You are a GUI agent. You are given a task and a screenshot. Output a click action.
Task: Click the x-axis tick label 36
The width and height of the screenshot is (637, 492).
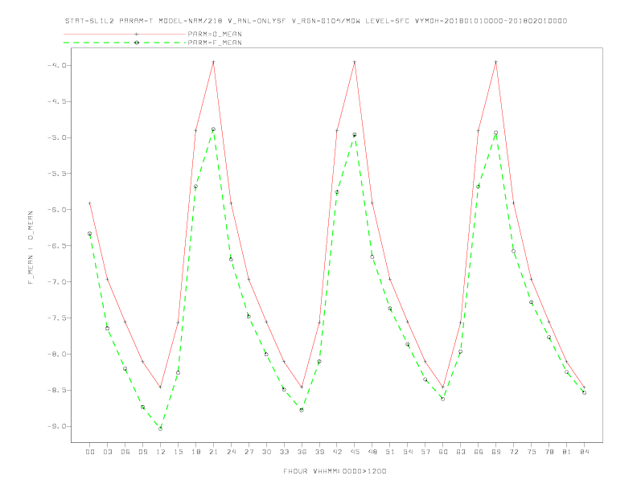[x=302, y=452]
